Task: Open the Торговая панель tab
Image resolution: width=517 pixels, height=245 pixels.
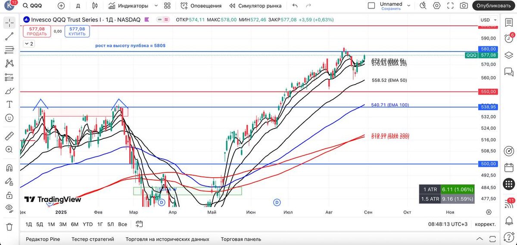Action: (x=241, y=239)
